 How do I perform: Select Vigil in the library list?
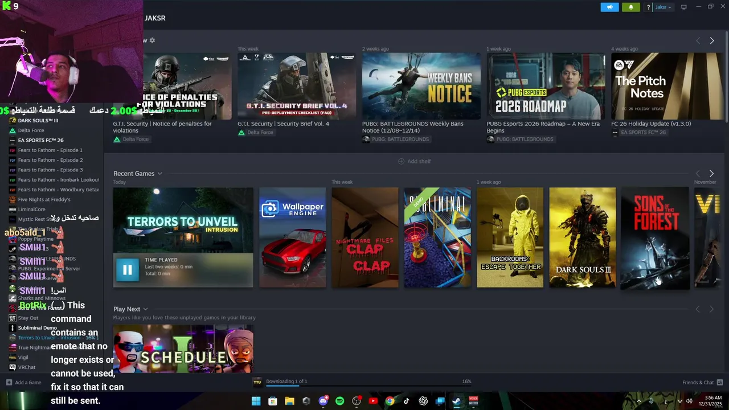coord(23,358)
